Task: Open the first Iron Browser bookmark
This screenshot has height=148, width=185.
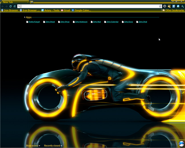Action: (10, 10)
